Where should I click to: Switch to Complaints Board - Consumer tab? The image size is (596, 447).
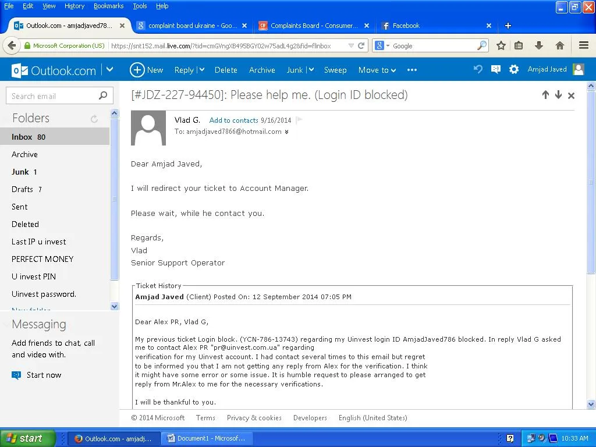click(x=314, y=26)
